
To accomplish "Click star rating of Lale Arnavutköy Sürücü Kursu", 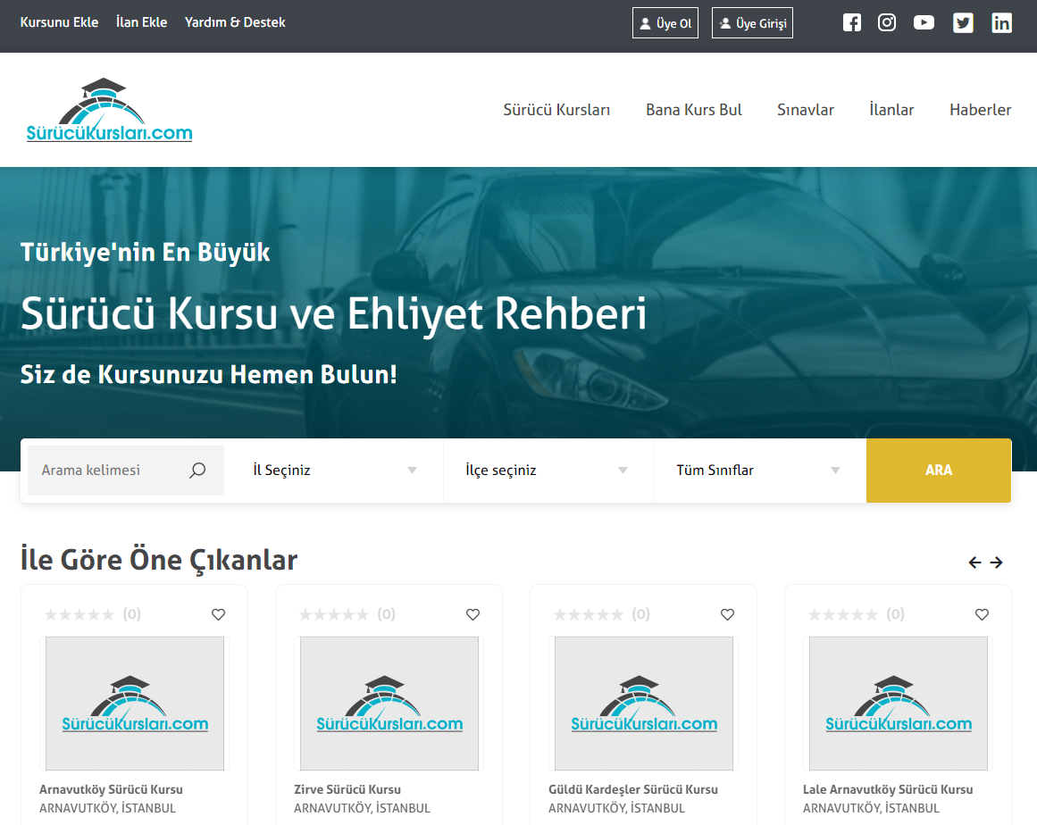I will pyautogui.click(x=843, y=615).
